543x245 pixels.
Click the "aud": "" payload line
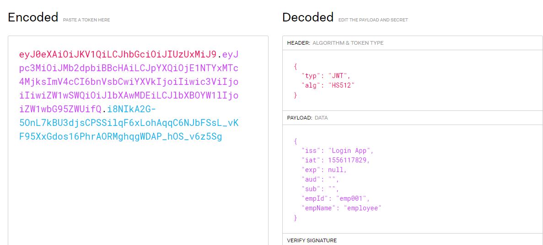pos(320,180)
